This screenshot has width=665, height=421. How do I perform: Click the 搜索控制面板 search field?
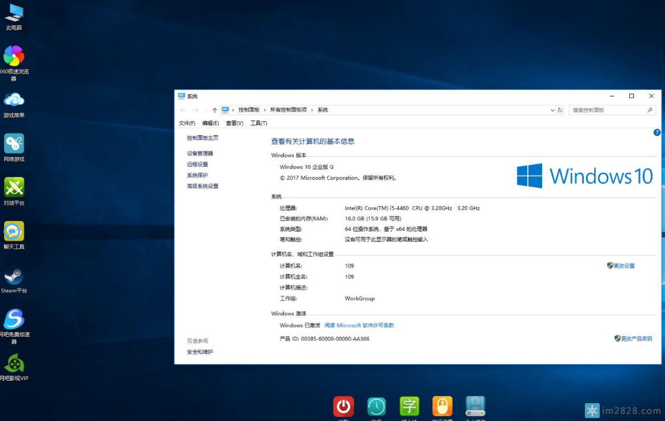point(607,110)
